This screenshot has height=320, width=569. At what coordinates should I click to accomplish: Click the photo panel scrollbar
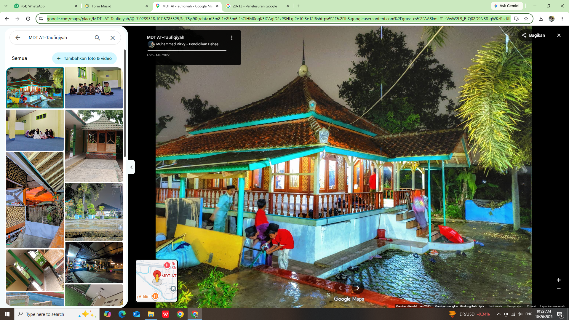point(125,104)
